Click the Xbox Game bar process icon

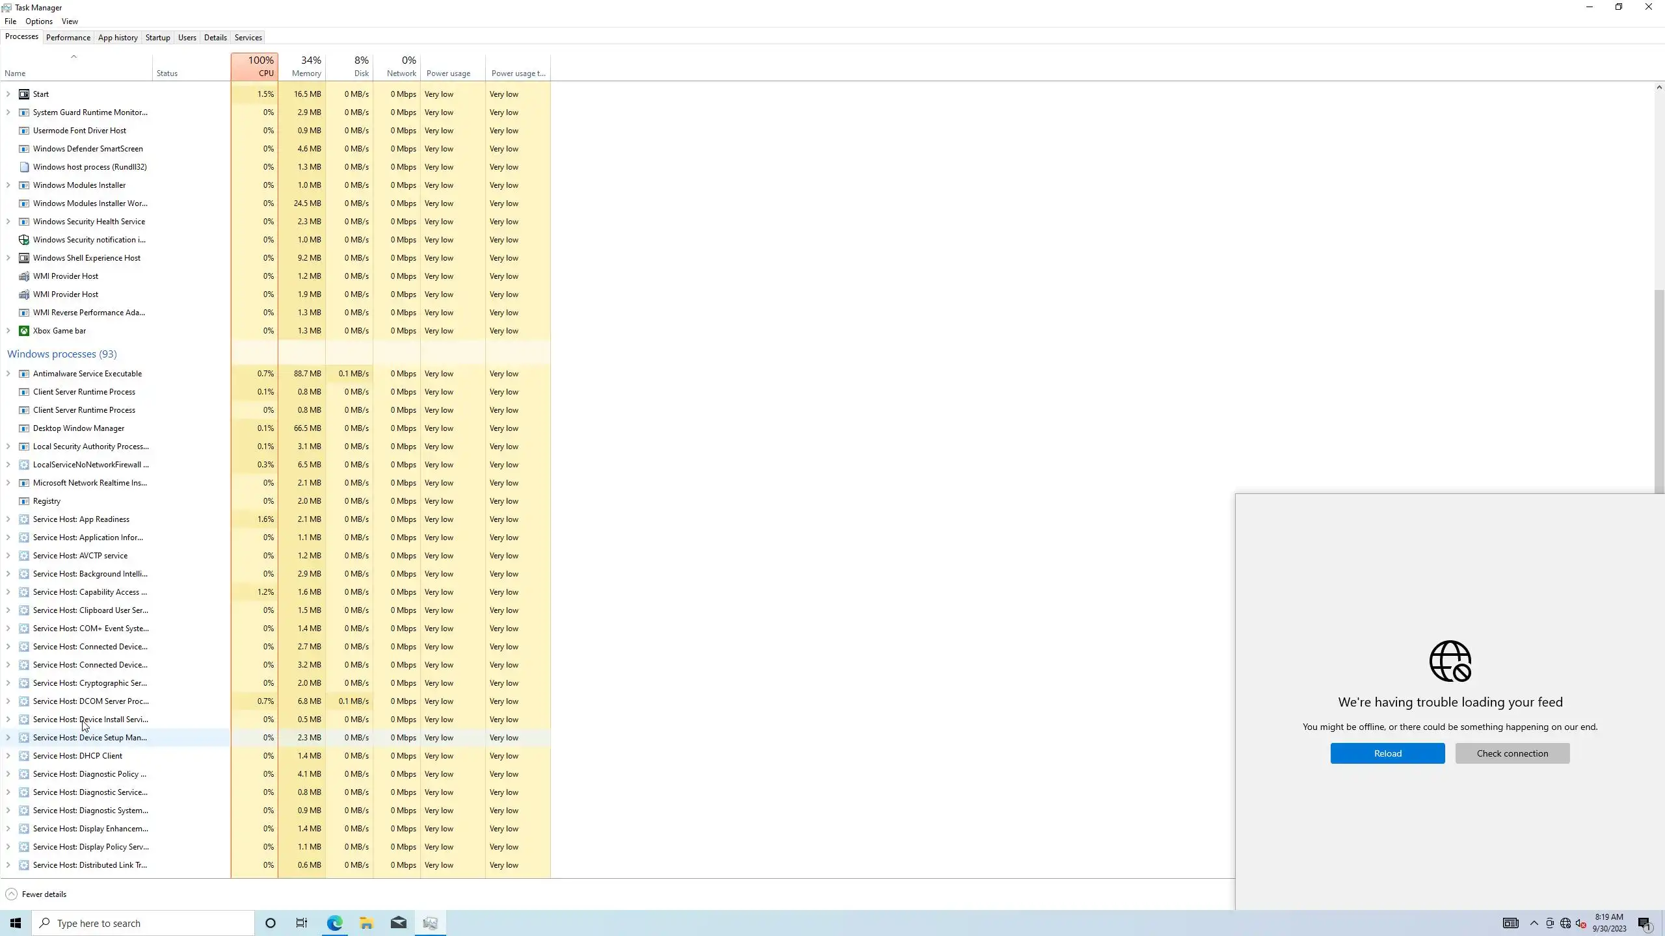pyautogui.click(x=24, y=331)
